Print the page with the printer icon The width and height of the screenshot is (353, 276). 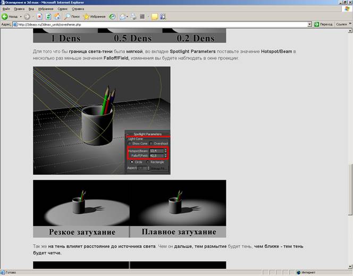134,16
